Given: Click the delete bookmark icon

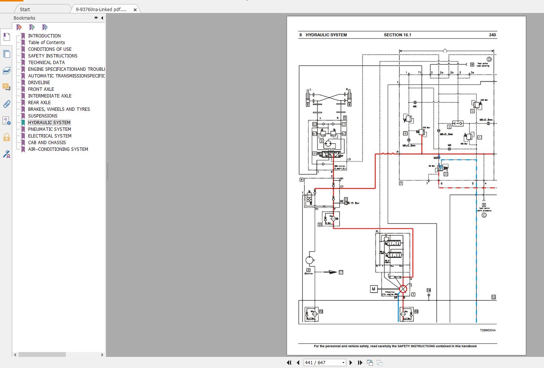Looking at the screenshot, I should point(19,27).
